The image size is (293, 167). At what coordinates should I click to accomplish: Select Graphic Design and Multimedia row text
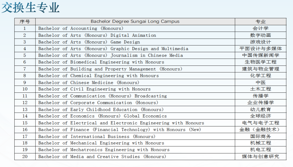[x=113, y=49]
